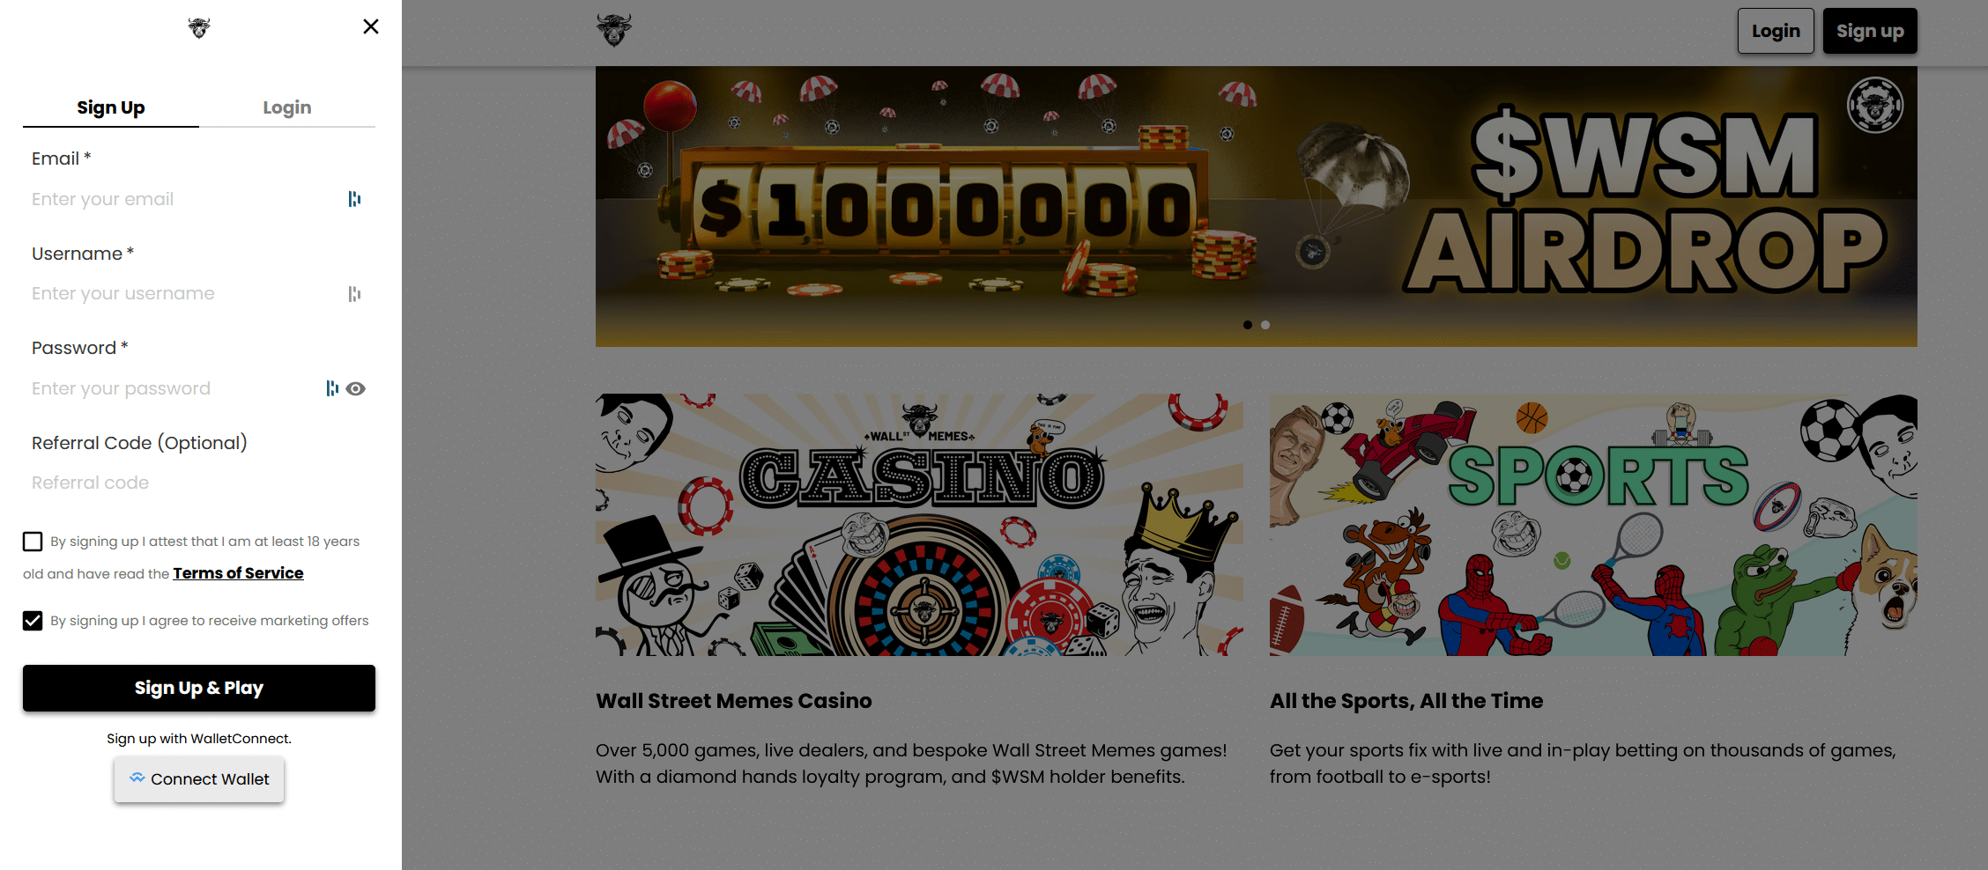Click the Connect Wallet button

(x=199, y=779)
